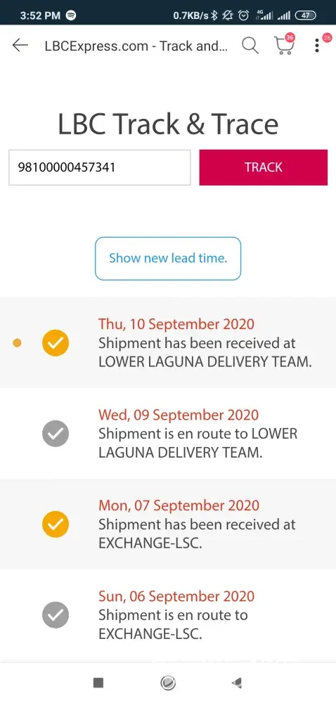Open the three-dot overflow menu
The image size is (336, 703).
point(317,46)
